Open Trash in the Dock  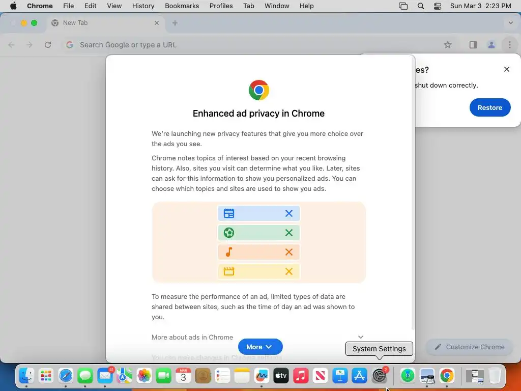(495, 376)
